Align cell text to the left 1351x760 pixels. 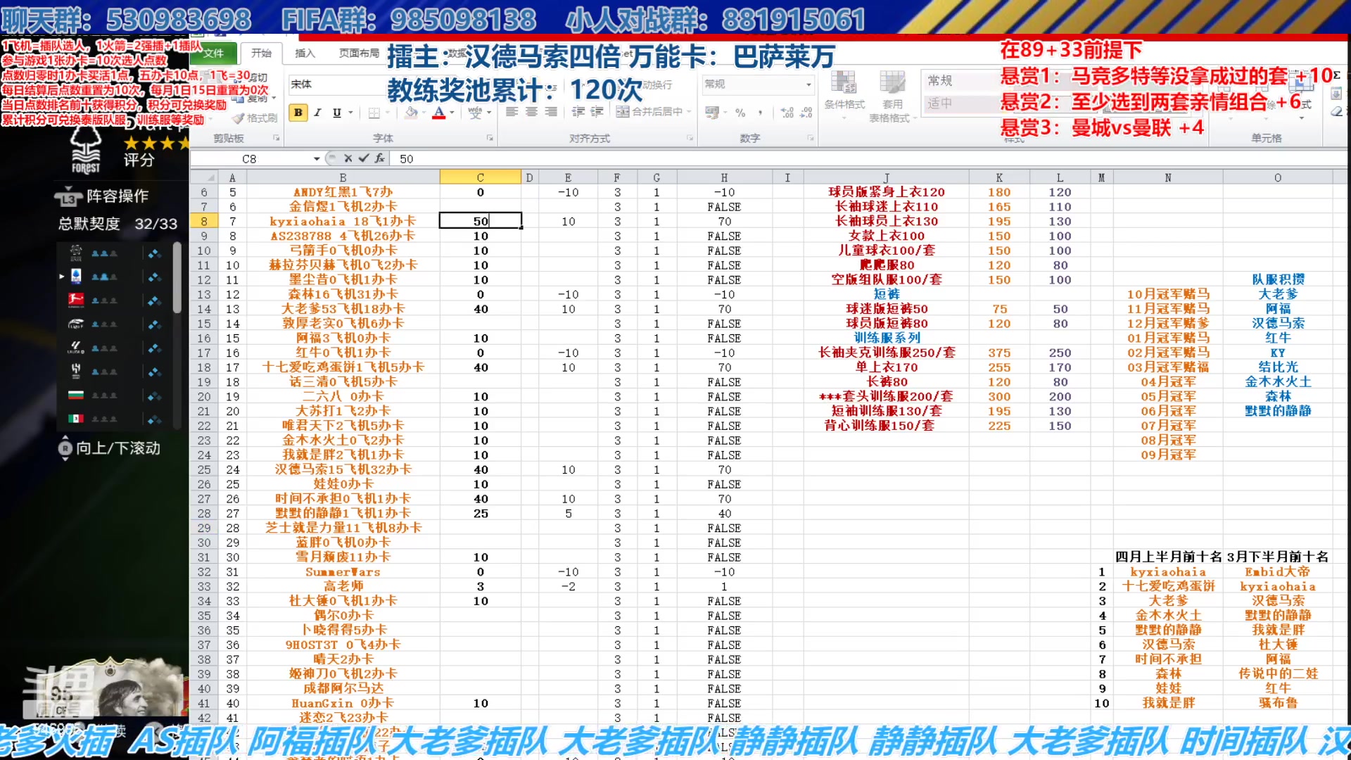(512, 112)
